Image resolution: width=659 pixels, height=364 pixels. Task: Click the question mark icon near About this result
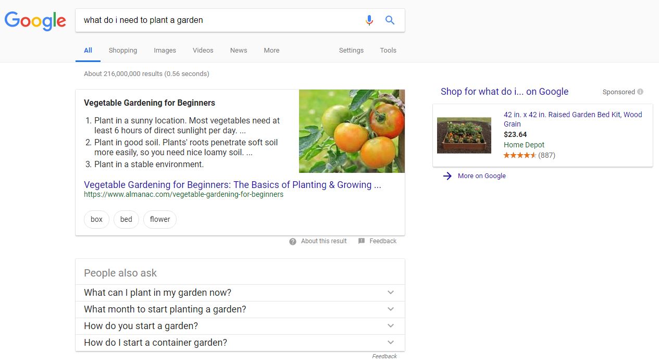pyautogui.click(x=293, y=241)
